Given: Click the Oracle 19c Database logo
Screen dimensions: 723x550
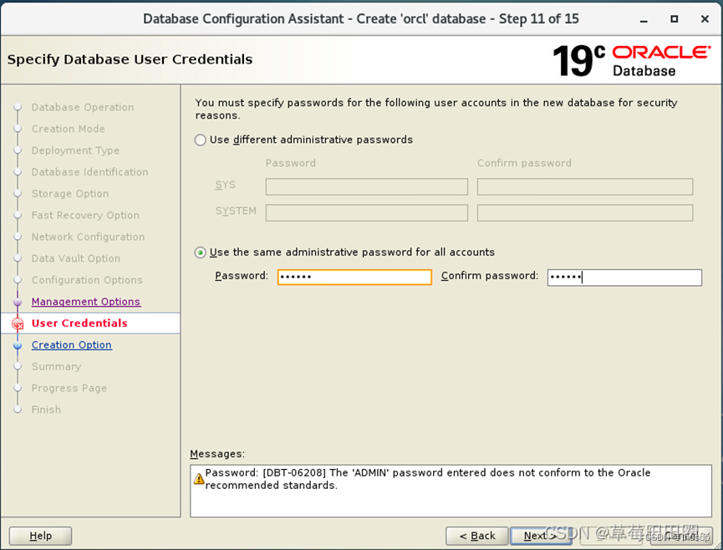Looking at the screenshot, I should [x=632, y=60].
